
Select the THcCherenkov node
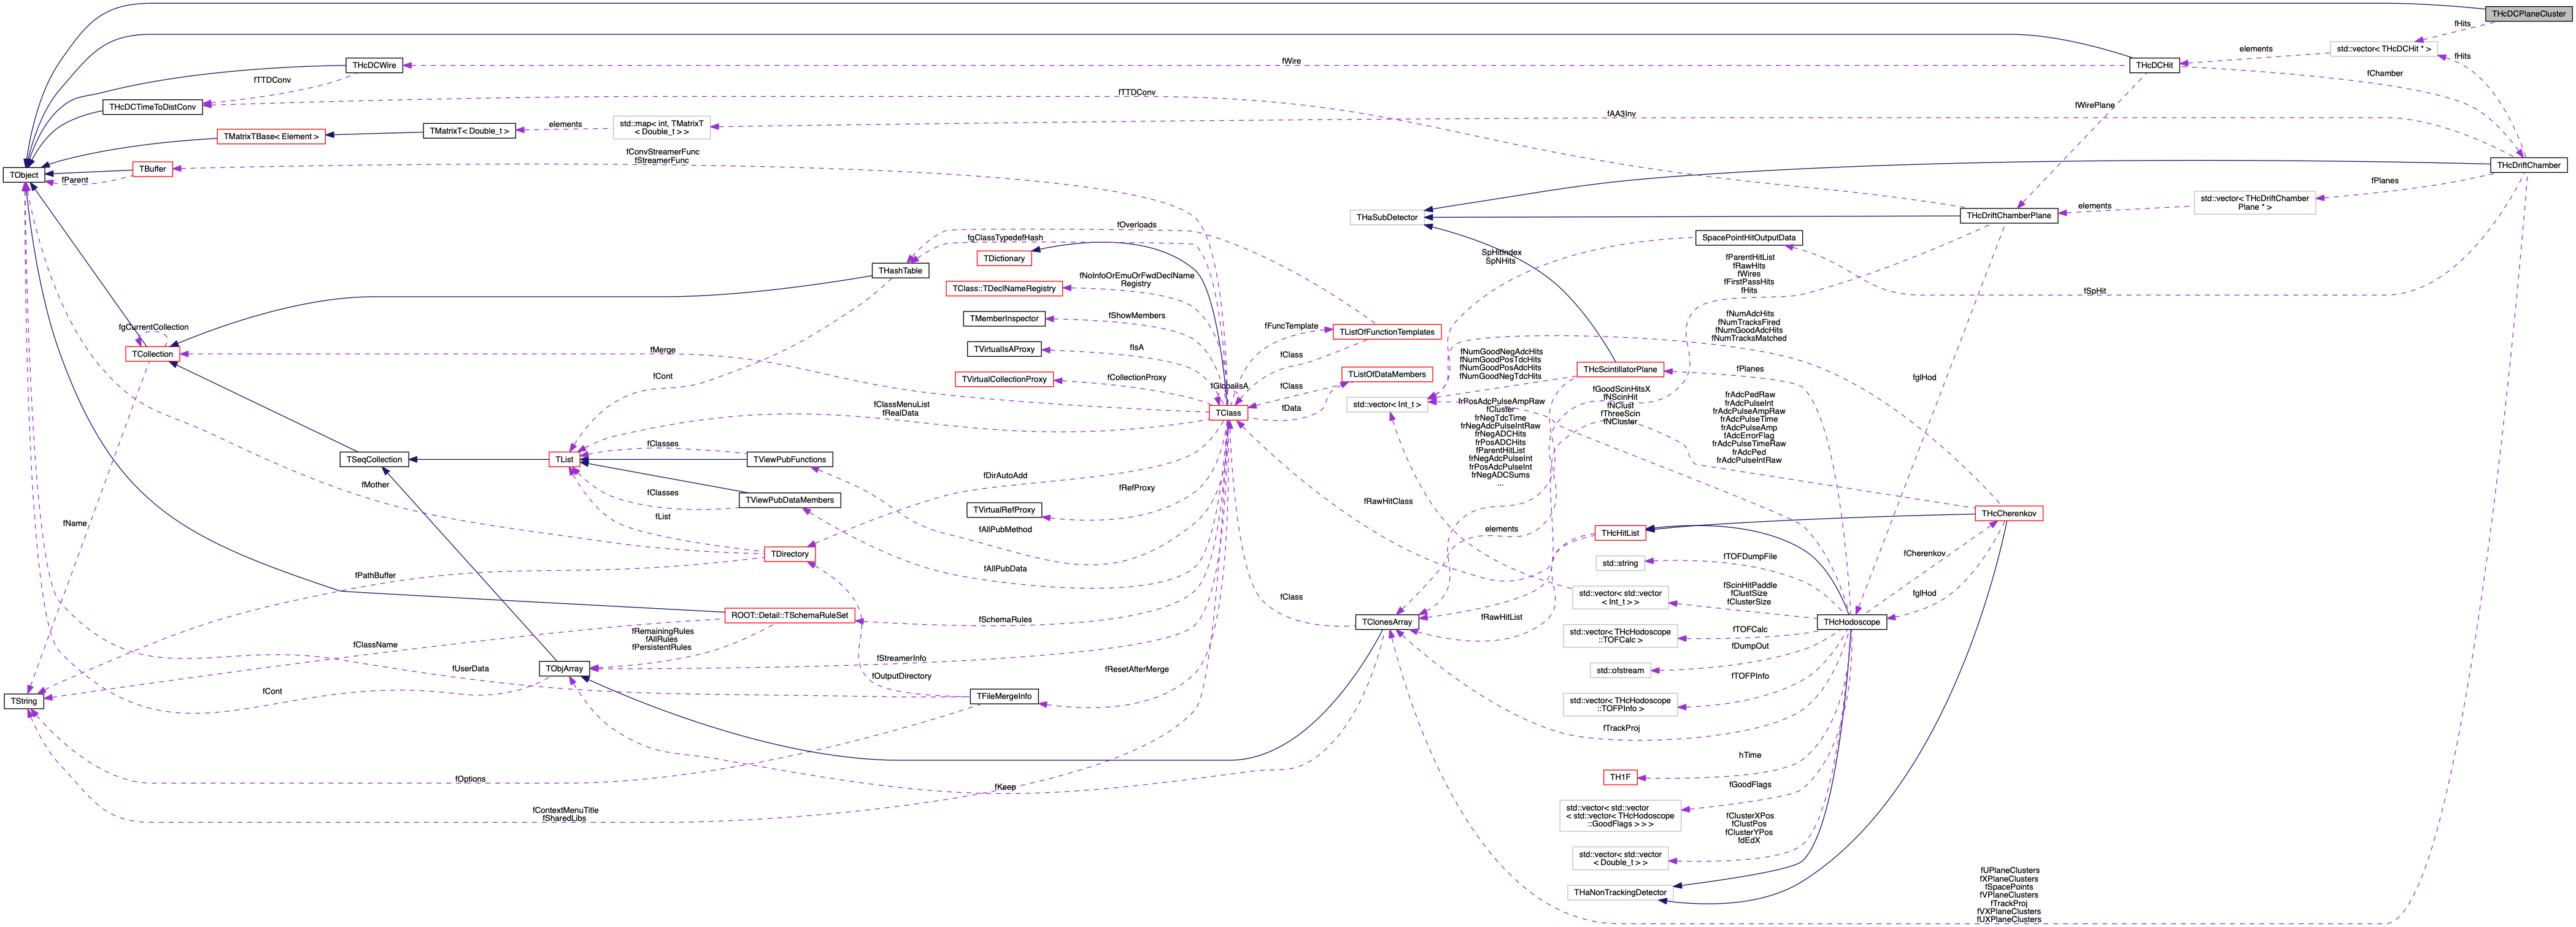point(2008,513)
